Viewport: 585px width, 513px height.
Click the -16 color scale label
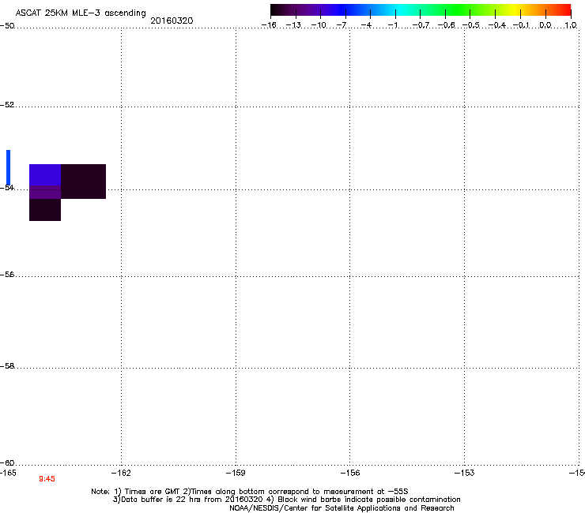point(269,25)
